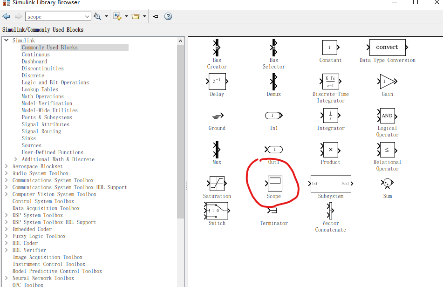Screen dimensions: 443x287
Task: Select Instrument Control Toolbox
Action: (49, 264)
